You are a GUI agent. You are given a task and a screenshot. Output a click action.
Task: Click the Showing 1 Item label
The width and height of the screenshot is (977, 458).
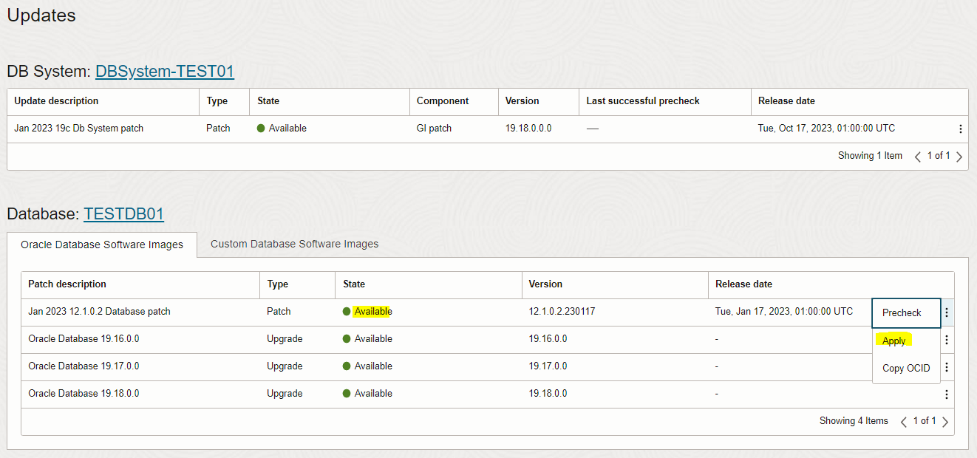870,156
